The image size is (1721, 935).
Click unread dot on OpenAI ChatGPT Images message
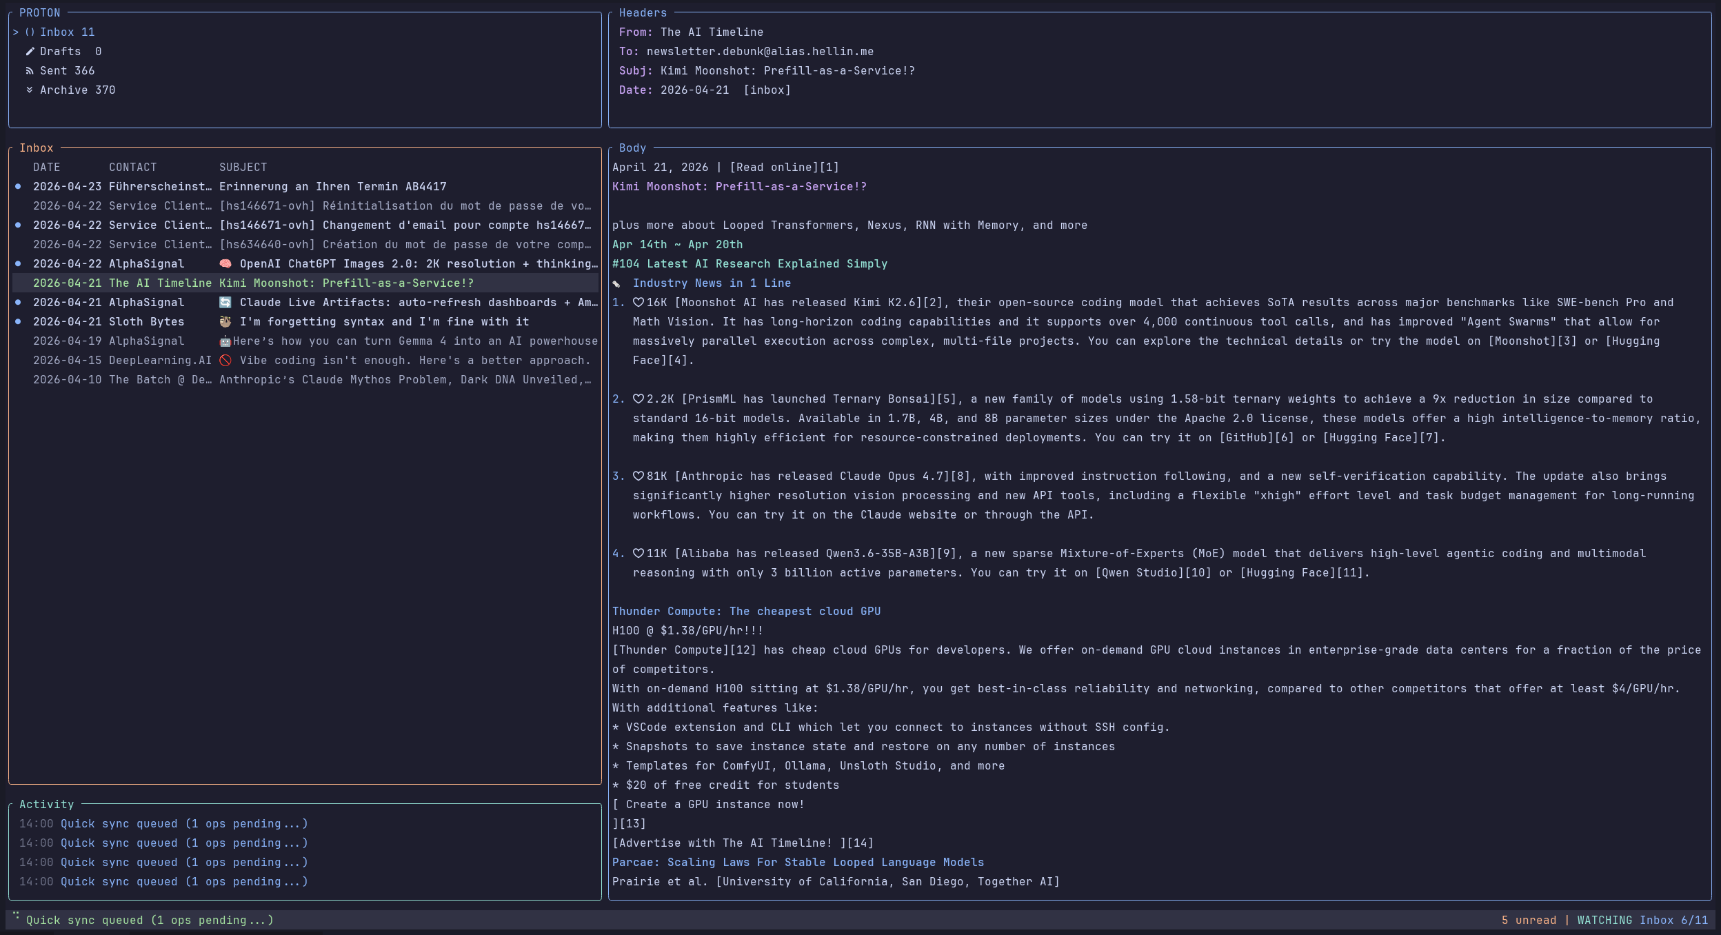pos(18,264)
